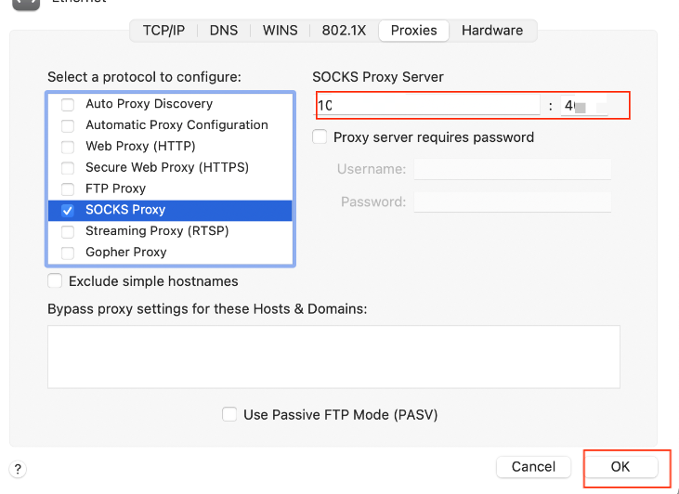Image resolution: width=679 pixels, height=494 pixels.
Task: Tick the Web Proxy (HTTP) checkbox
Action: tap(68, 147)
